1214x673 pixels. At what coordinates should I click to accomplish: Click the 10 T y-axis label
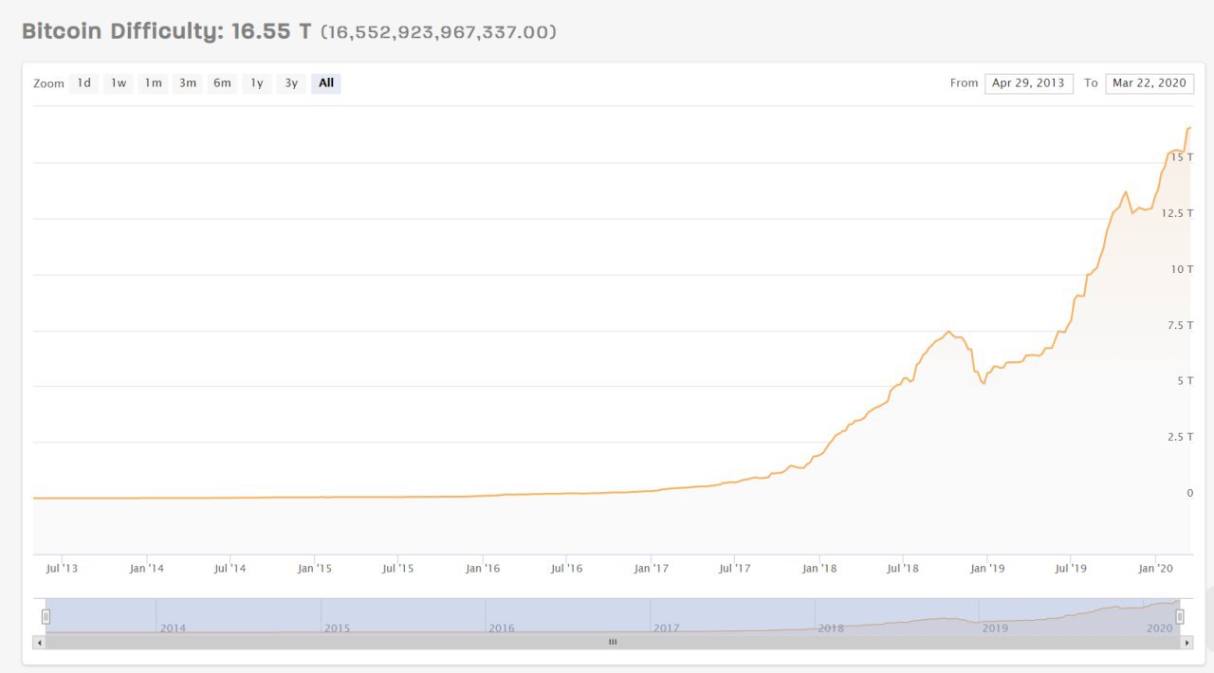click(x=1182, y=269)
